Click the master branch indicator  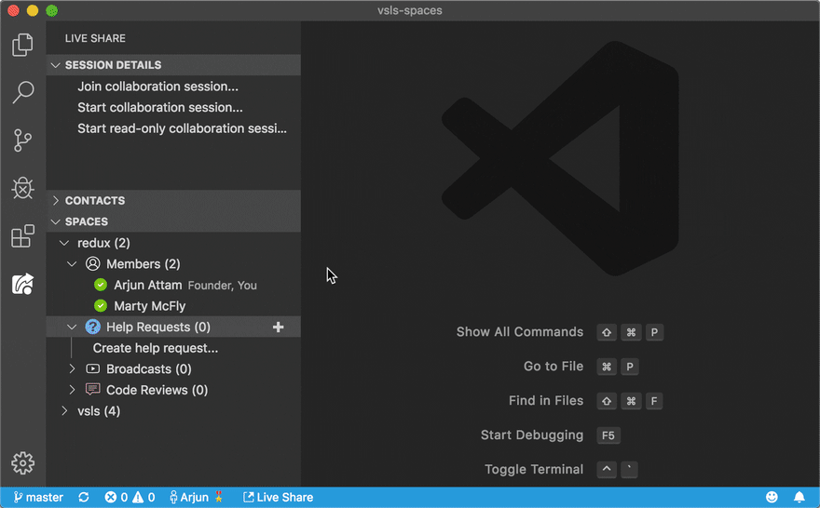[x=38, y=498]
